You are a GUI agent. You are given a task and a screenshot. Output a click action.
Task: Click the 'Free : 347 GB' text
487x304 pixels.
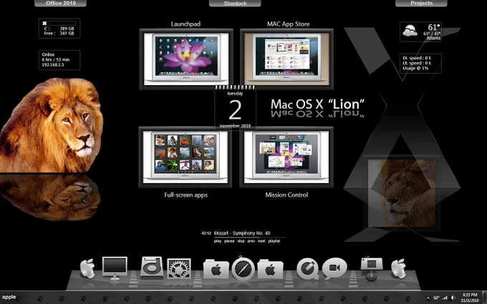(x=59, y=34)
